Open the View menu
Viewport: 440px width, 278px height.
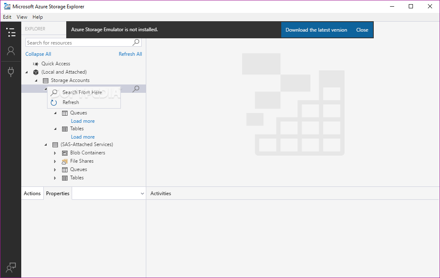point(22,17)
